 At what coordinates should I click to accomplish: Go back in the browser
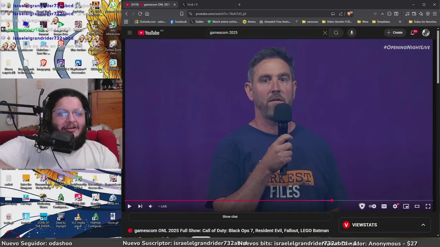coord(126,14)
